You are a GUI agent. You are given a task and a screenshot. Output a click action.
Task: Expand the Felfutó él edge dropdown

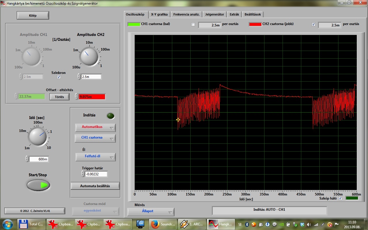tap(95, 157)
